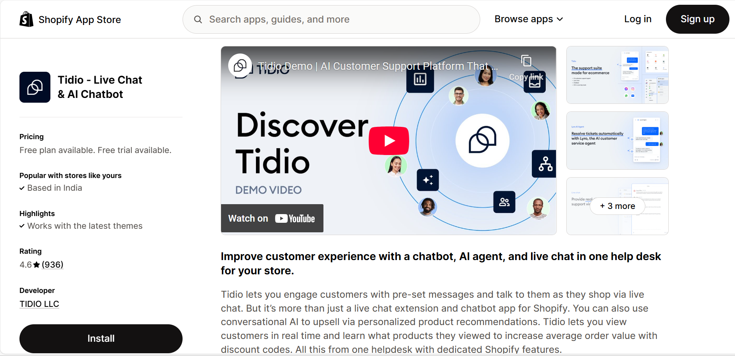Click the Shopify bag logo icon

[27, 19]
